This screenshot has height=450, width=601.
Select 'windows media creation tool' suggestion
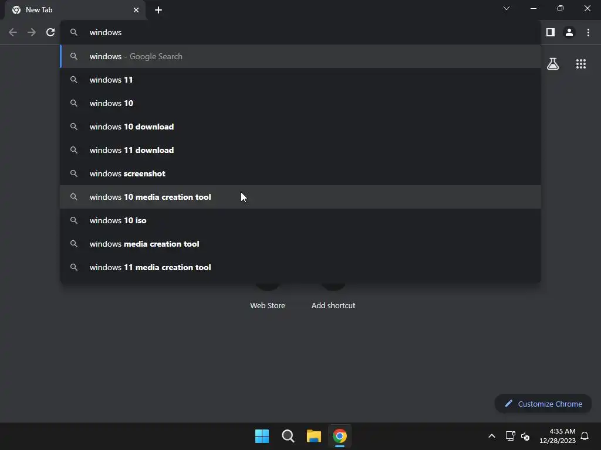[x=300, y=244]
